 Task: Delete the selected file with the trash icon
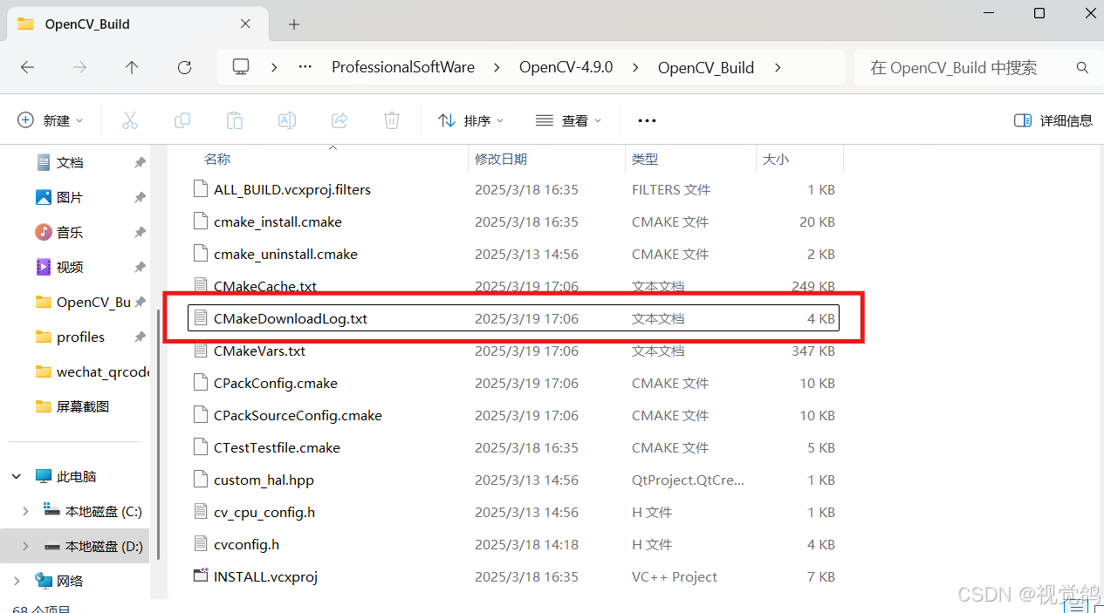click(391, 120)
